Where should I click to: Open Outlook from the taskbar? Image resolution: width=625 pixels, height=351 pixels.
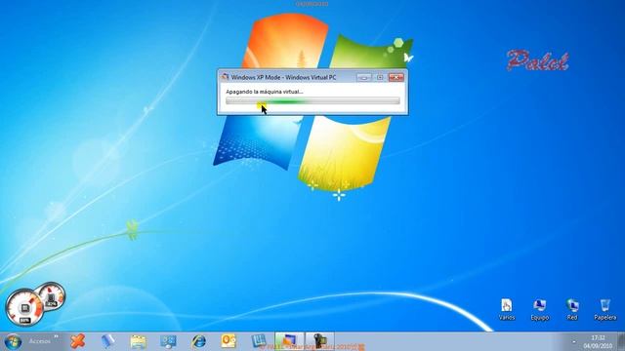pyautogui.click(x=229, y=341)
